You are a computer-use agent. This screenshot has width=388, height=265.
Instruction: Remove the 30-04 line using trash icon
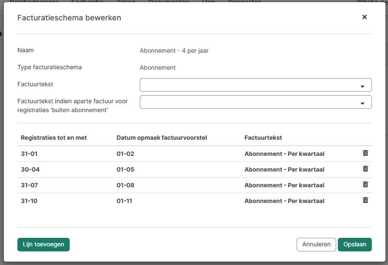pos(365,169)
